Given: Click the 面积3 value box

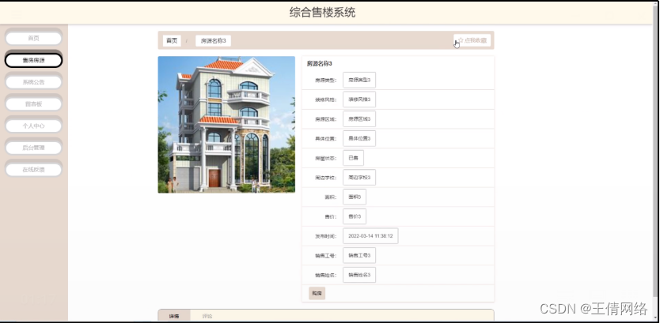Looking at the screenshot, I should point(355,197).
